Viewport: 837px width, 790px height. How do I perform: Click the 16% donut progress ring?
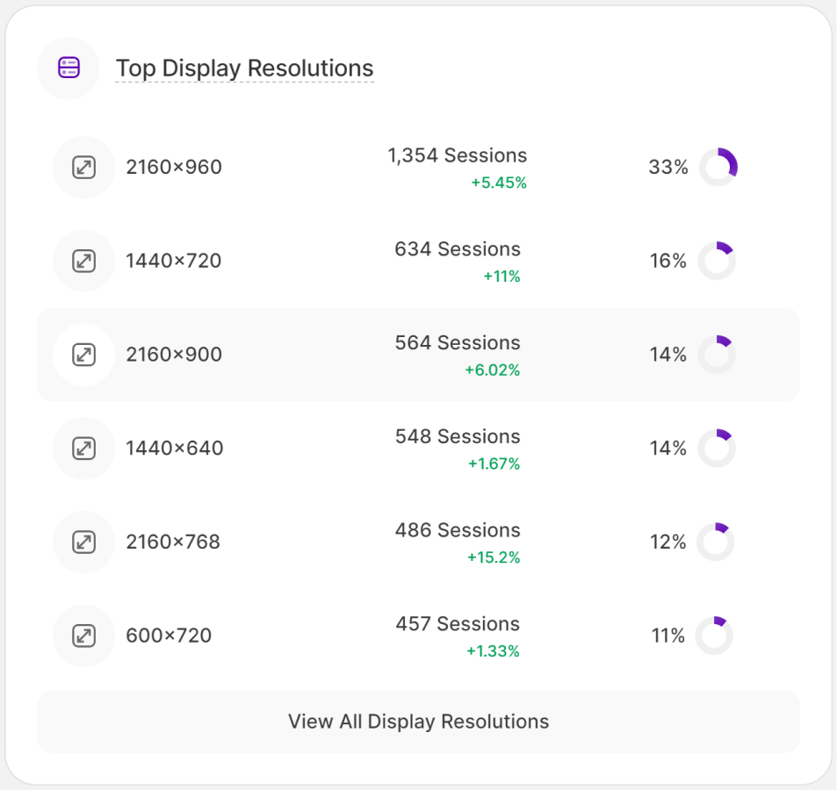(717, 261)
